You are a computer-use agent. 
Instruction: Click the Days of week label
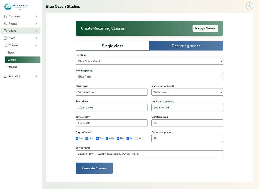pos(84,132)
